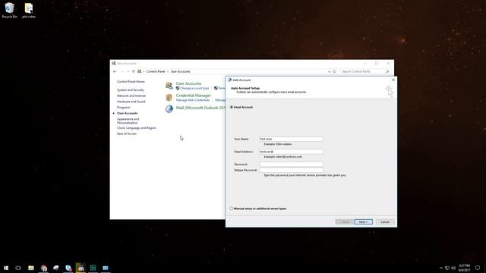Open System and Security category

(130, 90)
